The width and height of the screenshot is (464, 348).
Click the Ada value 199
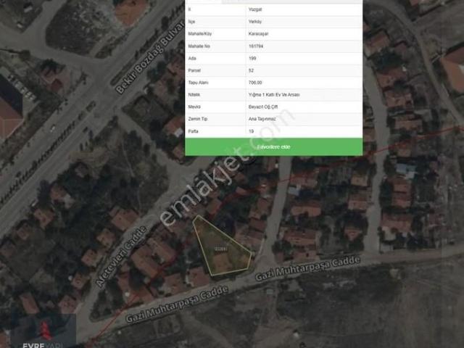252,58
